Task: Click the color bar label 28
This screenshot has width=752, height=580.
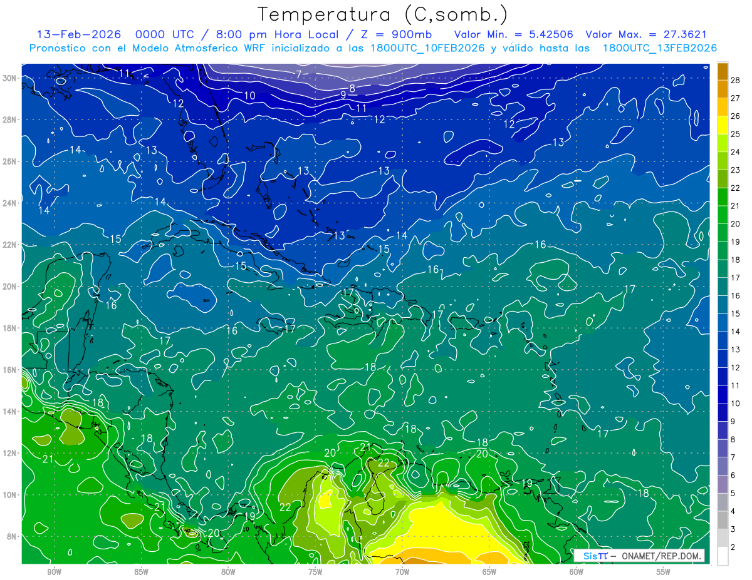Action: [736, 80]
